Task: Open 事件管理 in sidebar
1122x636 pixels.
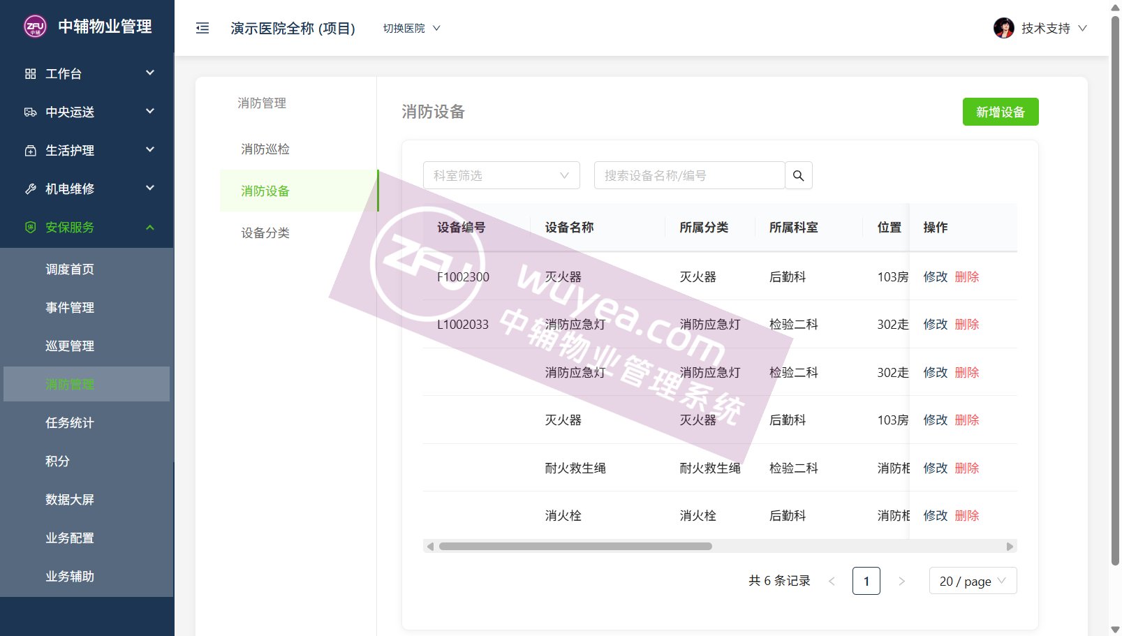Action: (70, 308)
